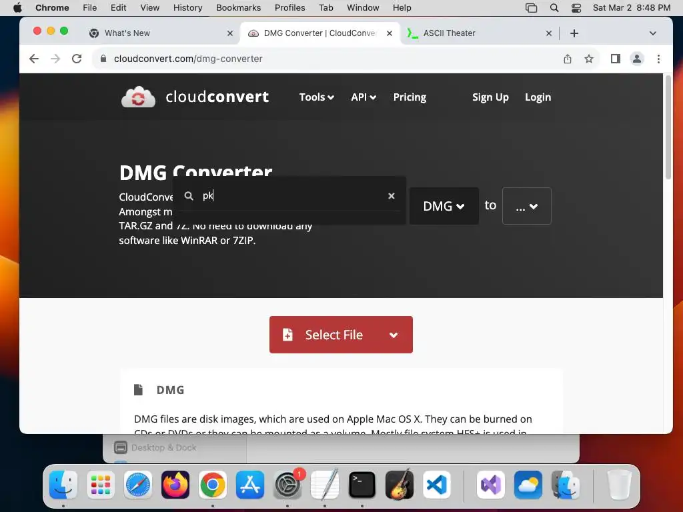This screenshot has width=683, height=512.
Task: Click the date and time in menu bar
Action: click(x=632, y=8)
